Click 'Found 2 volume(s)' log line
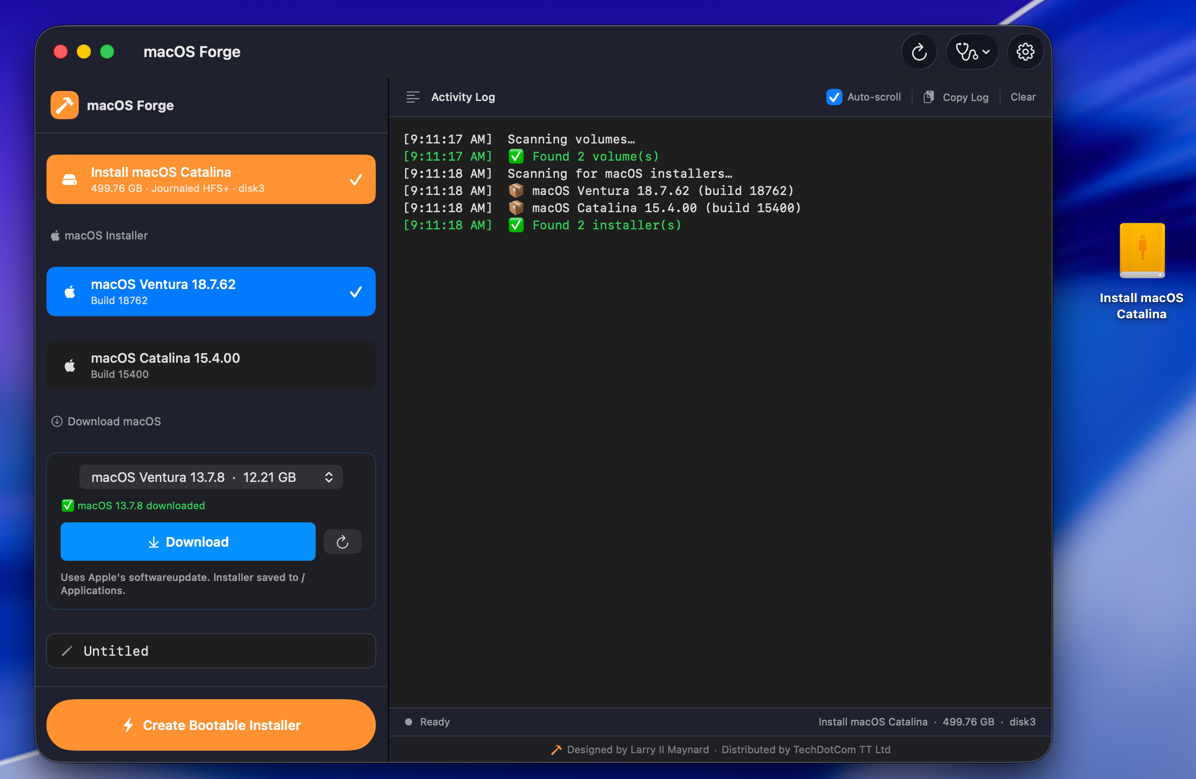 [x=531, y=156]
